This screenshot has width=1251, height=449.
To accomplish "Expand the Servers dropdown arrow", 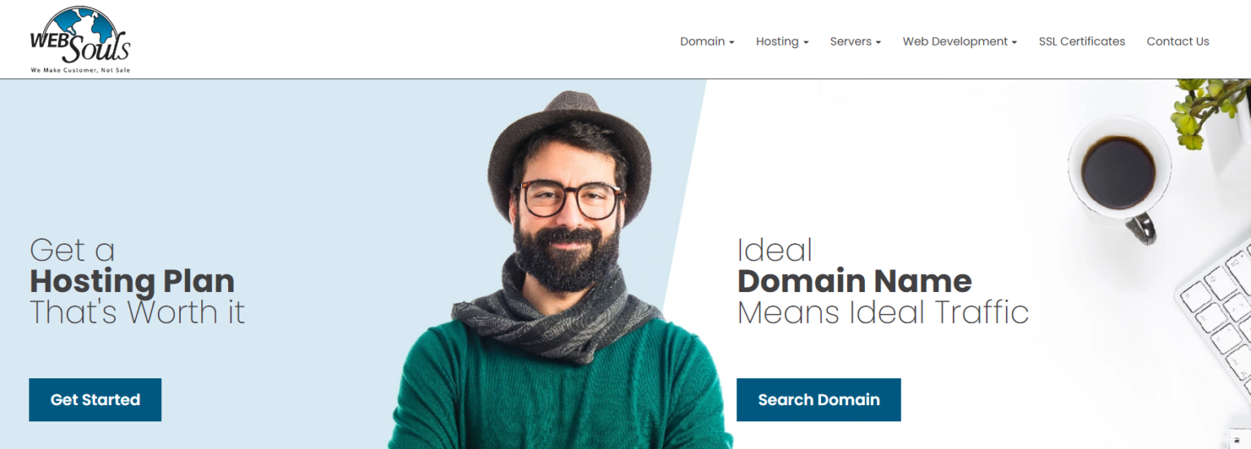I will coord(878,42).
